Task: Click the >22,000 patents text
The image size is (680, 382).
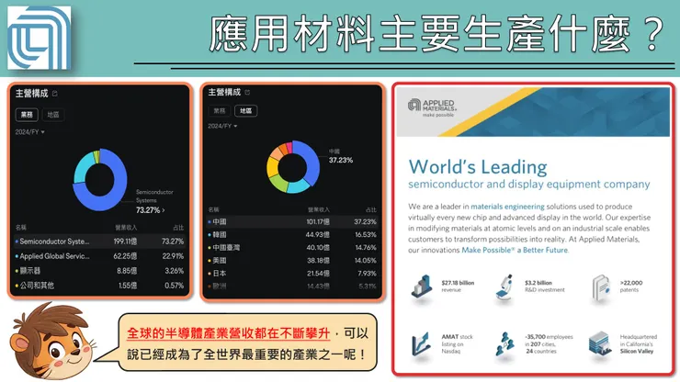Action: [631, 286]
